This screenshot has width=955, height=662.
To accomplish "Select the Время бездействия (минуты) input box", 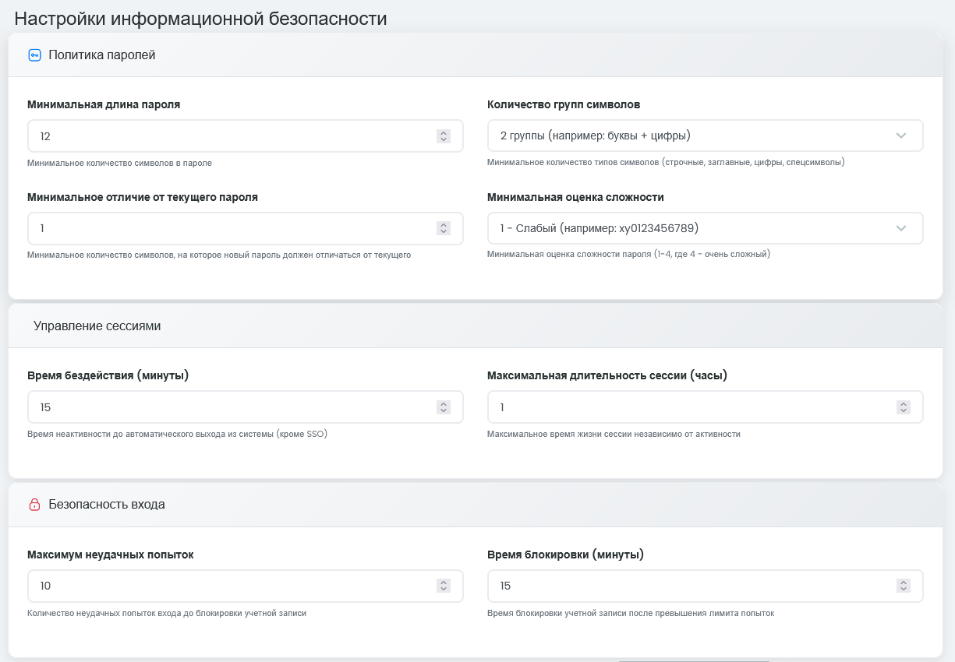I will 245,407.
